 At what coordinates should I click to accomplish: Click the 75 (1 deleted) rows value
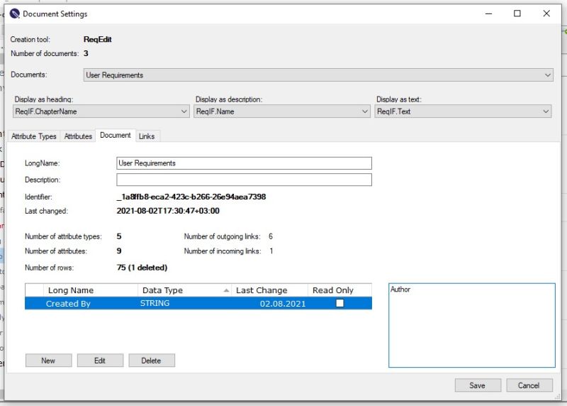click(142, 268)
